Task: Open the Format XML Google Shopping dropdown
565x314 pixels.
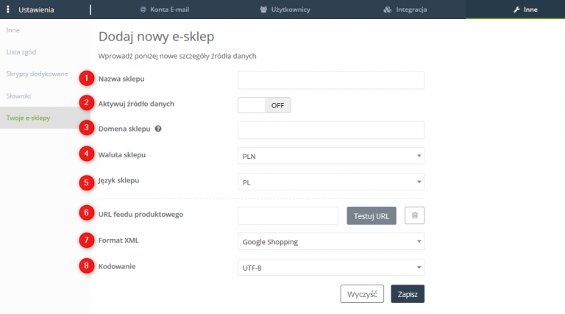Action: pyautogui.click(x=331, y=242)
